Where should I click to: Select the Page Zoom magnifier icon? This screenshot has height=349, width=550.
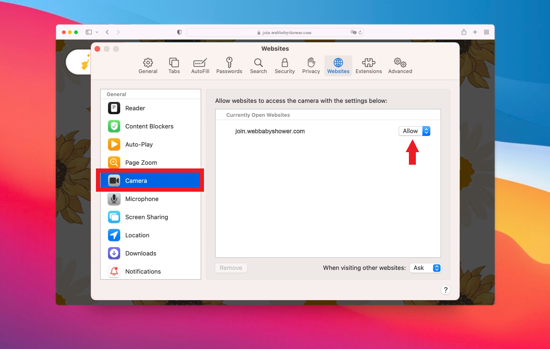click(x=114, y=162)
